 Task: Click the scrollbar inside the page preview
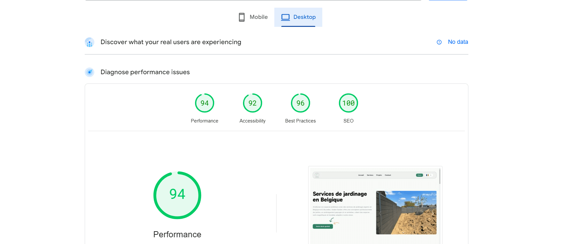coord(440,177)
